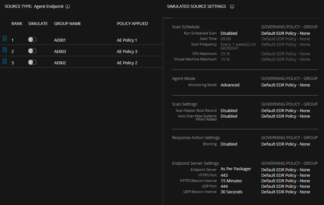Click the drag handle icon beside rank 2

[5, 50]
